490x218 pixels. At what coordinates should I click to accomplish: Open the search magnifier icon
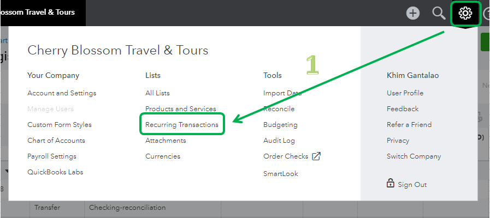click(x=439, y=14)
